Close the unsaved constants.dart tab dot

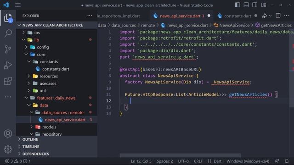256,16
